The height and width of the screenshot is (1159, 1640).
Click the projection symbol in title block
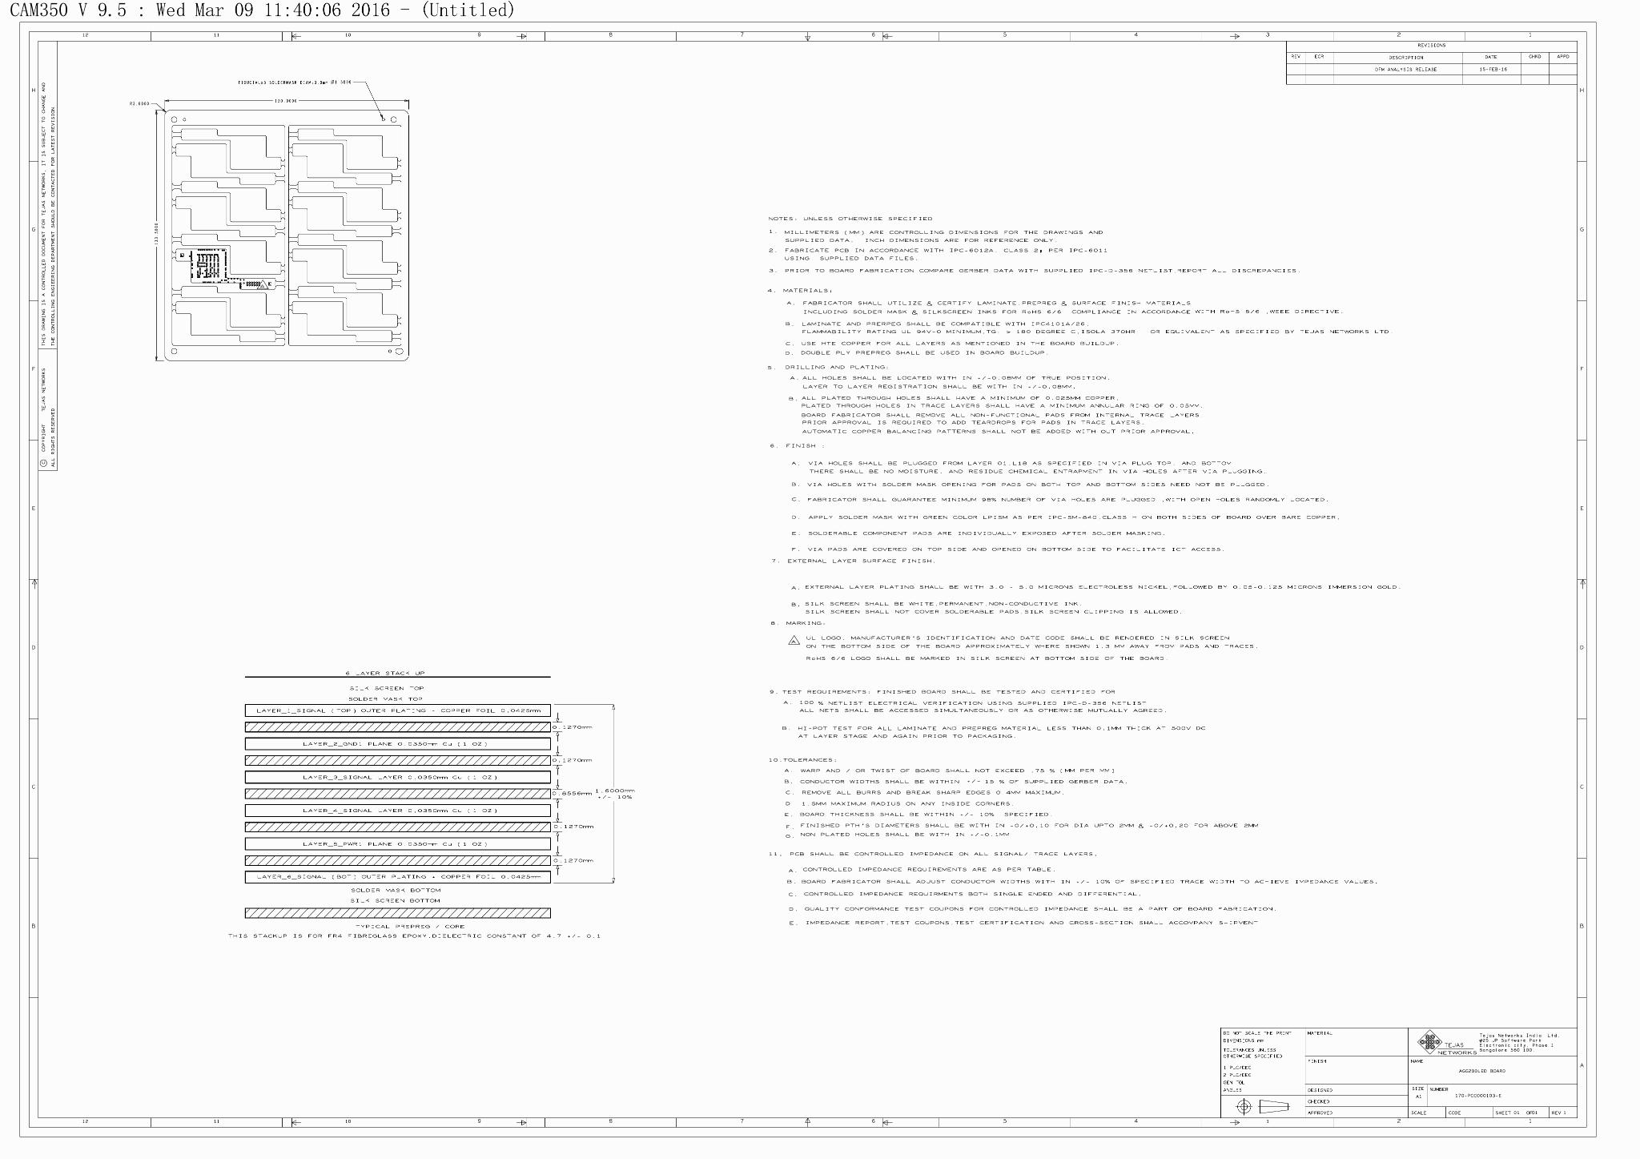pos(1264,1107)
